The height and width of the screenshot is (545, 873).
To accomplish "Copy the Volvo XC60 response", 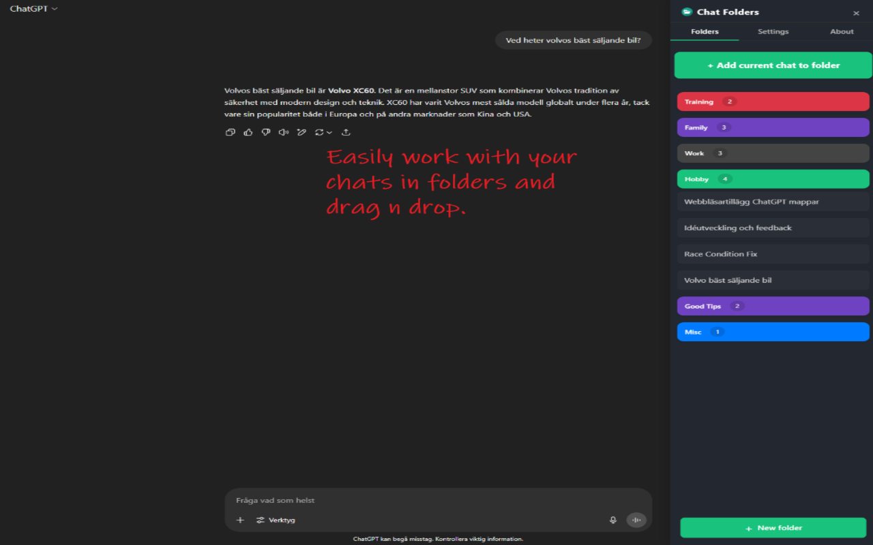I will 231,132.
